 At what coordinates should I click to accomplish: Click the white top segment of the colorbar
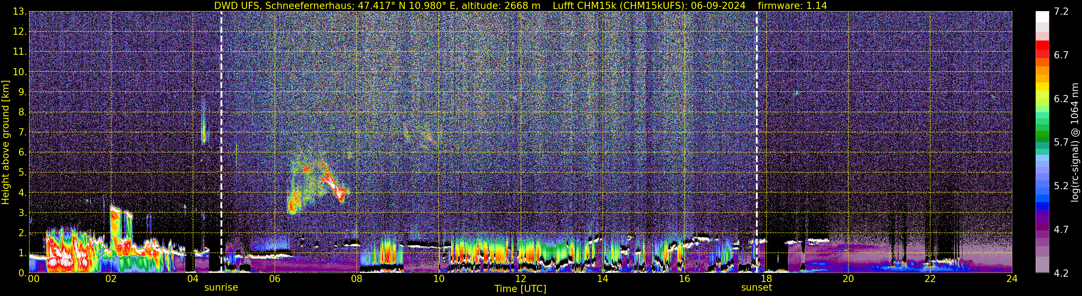coord(1042,16)
